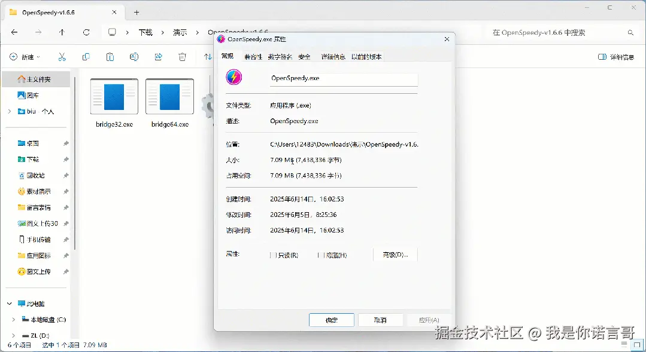The height and width of the screenshot is (352, 646).
Task: Unpin 回收站 via its pin icon
Action: [x=65, y=176]
